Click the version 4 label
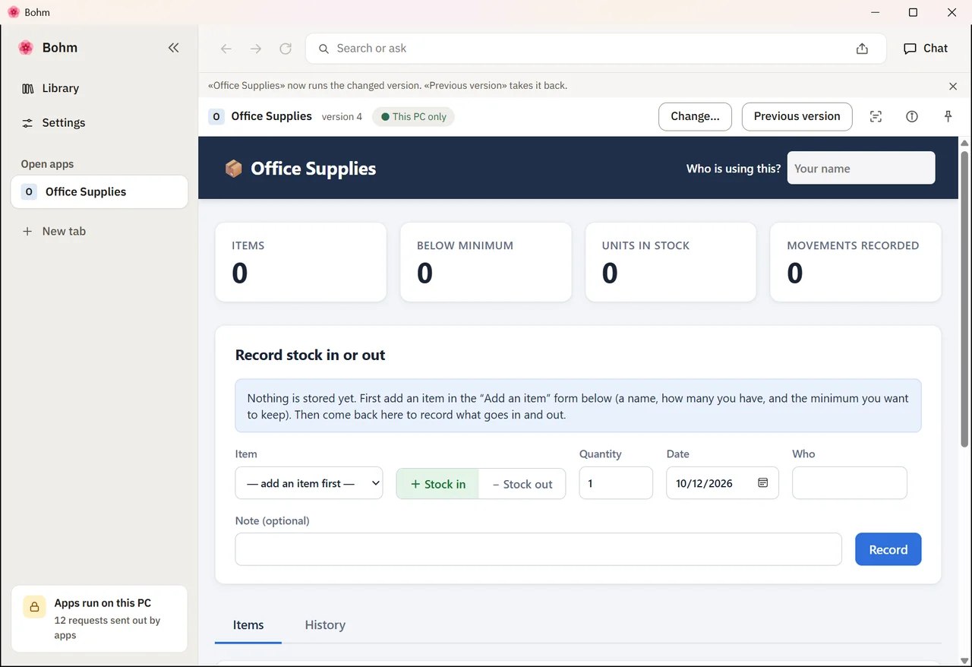The image size is (972, 667). 342,117
